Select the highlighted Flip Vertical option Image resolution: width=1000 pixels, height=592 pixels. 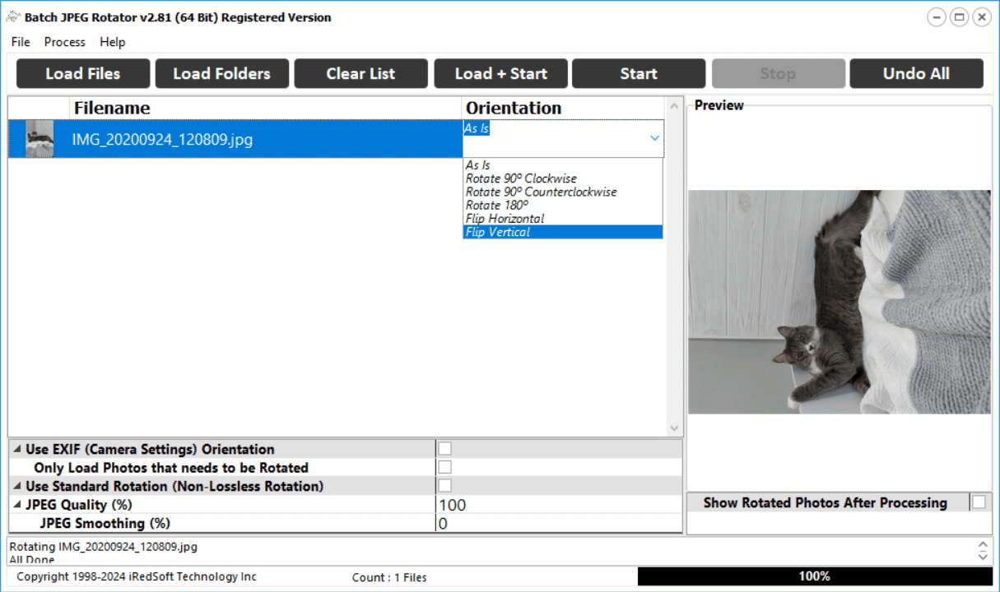pyautogui.click(x=563, y=232)
